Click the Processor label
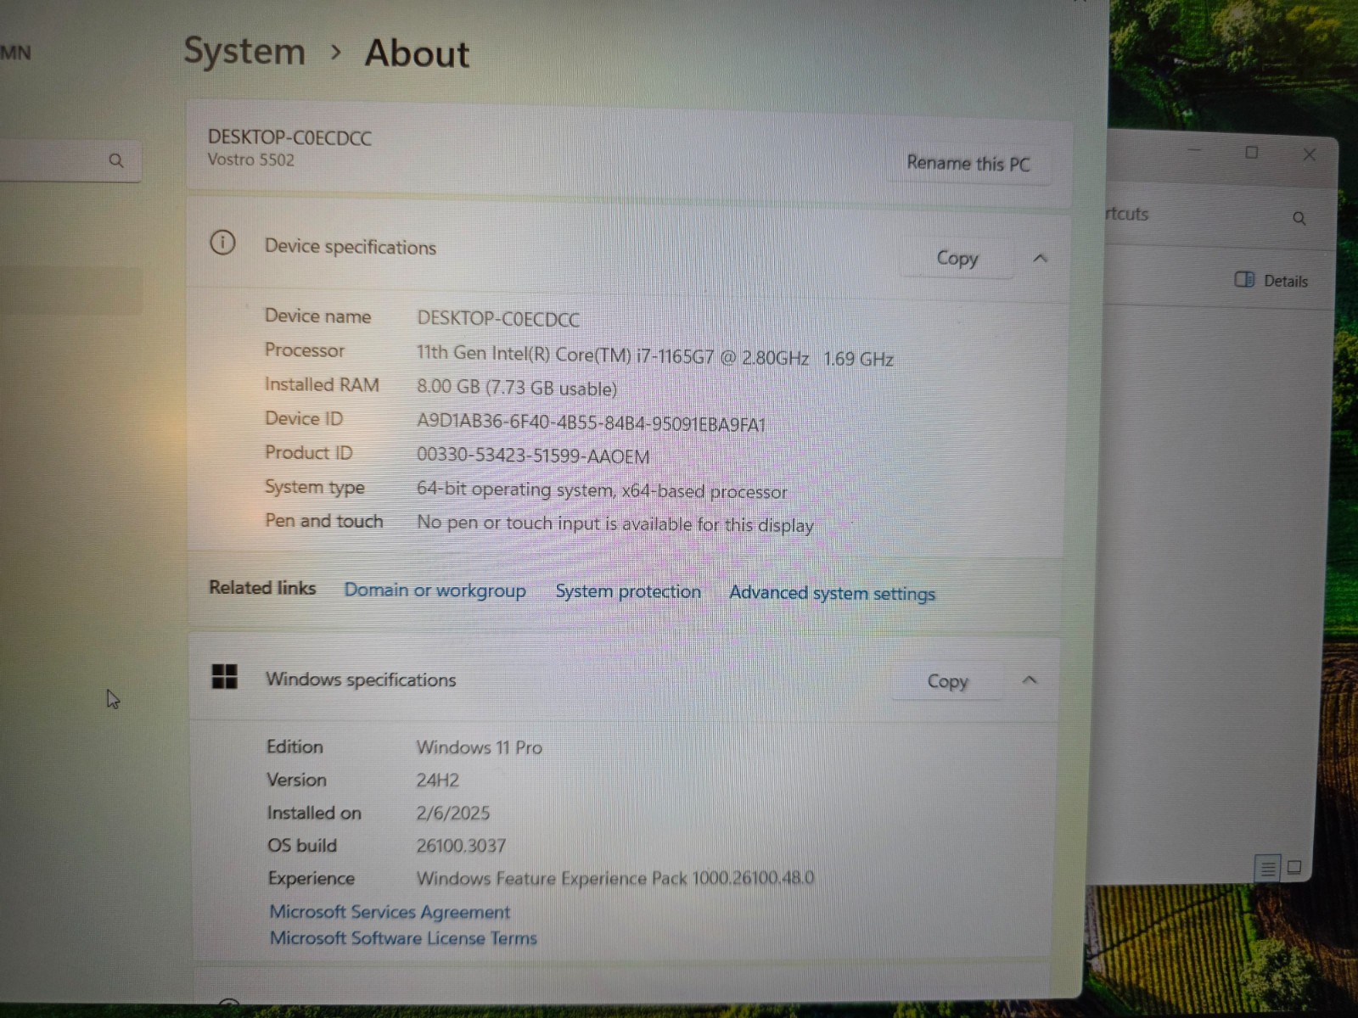The image size is (1358, 1018). 304,350
